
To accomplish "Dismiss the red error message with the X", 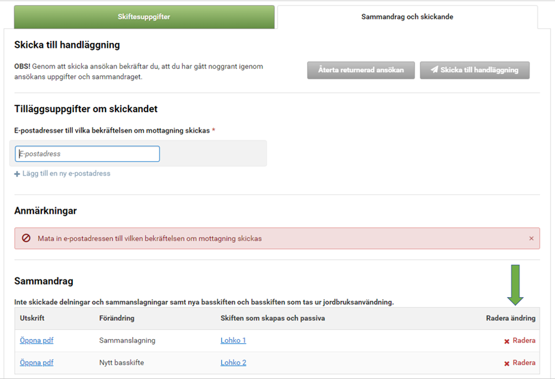I will pos(531,239).
